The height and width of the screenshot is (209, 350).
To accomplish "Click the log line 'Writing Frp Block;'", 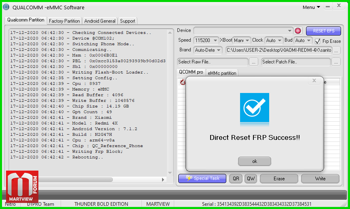I will [x=67, y=151].
